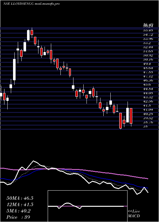Click the 53.2 price axis label

tap(147, 43)
